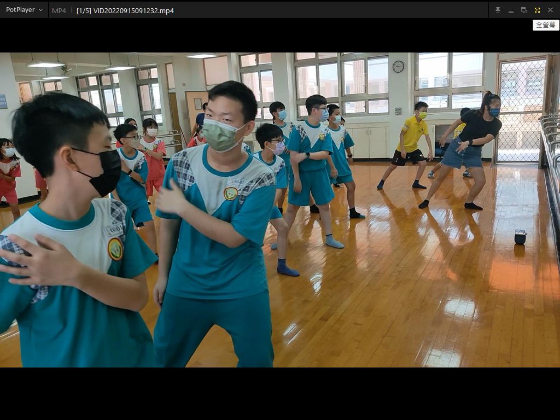Toggle fullscreen with the yellow icon
The image size is (560, 420).
click(x=537, y=10)
